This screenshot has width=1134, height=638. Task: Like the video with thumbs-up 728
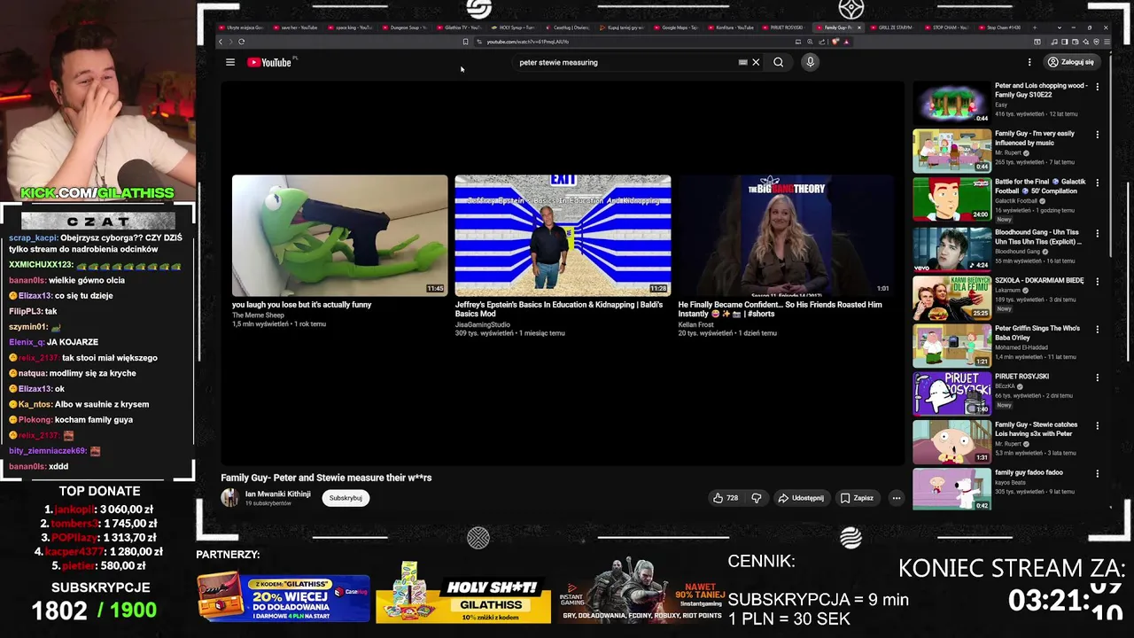726,498
